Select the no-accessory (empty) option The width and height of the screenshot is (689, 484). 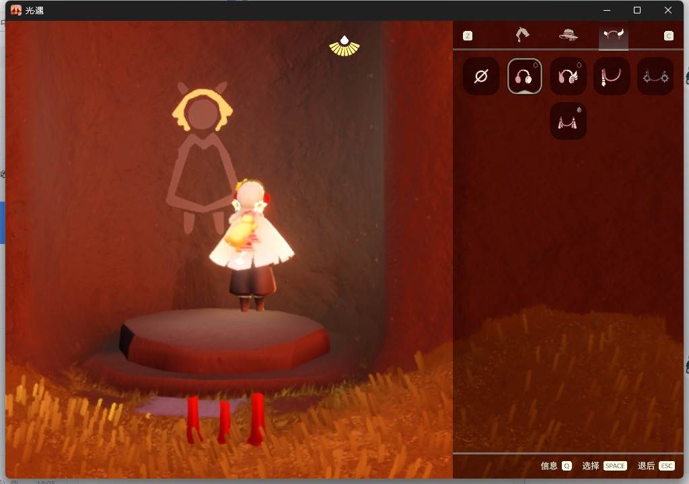tap(481, 77)
